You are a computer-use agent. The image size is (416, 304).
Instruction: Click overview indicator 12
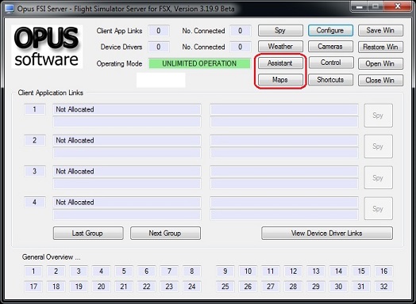click(x=293, y=272)
